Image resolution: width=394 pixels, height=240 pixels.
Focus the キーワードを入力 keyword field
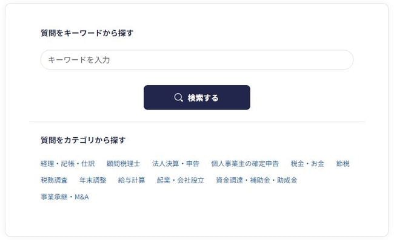point(197,60)
